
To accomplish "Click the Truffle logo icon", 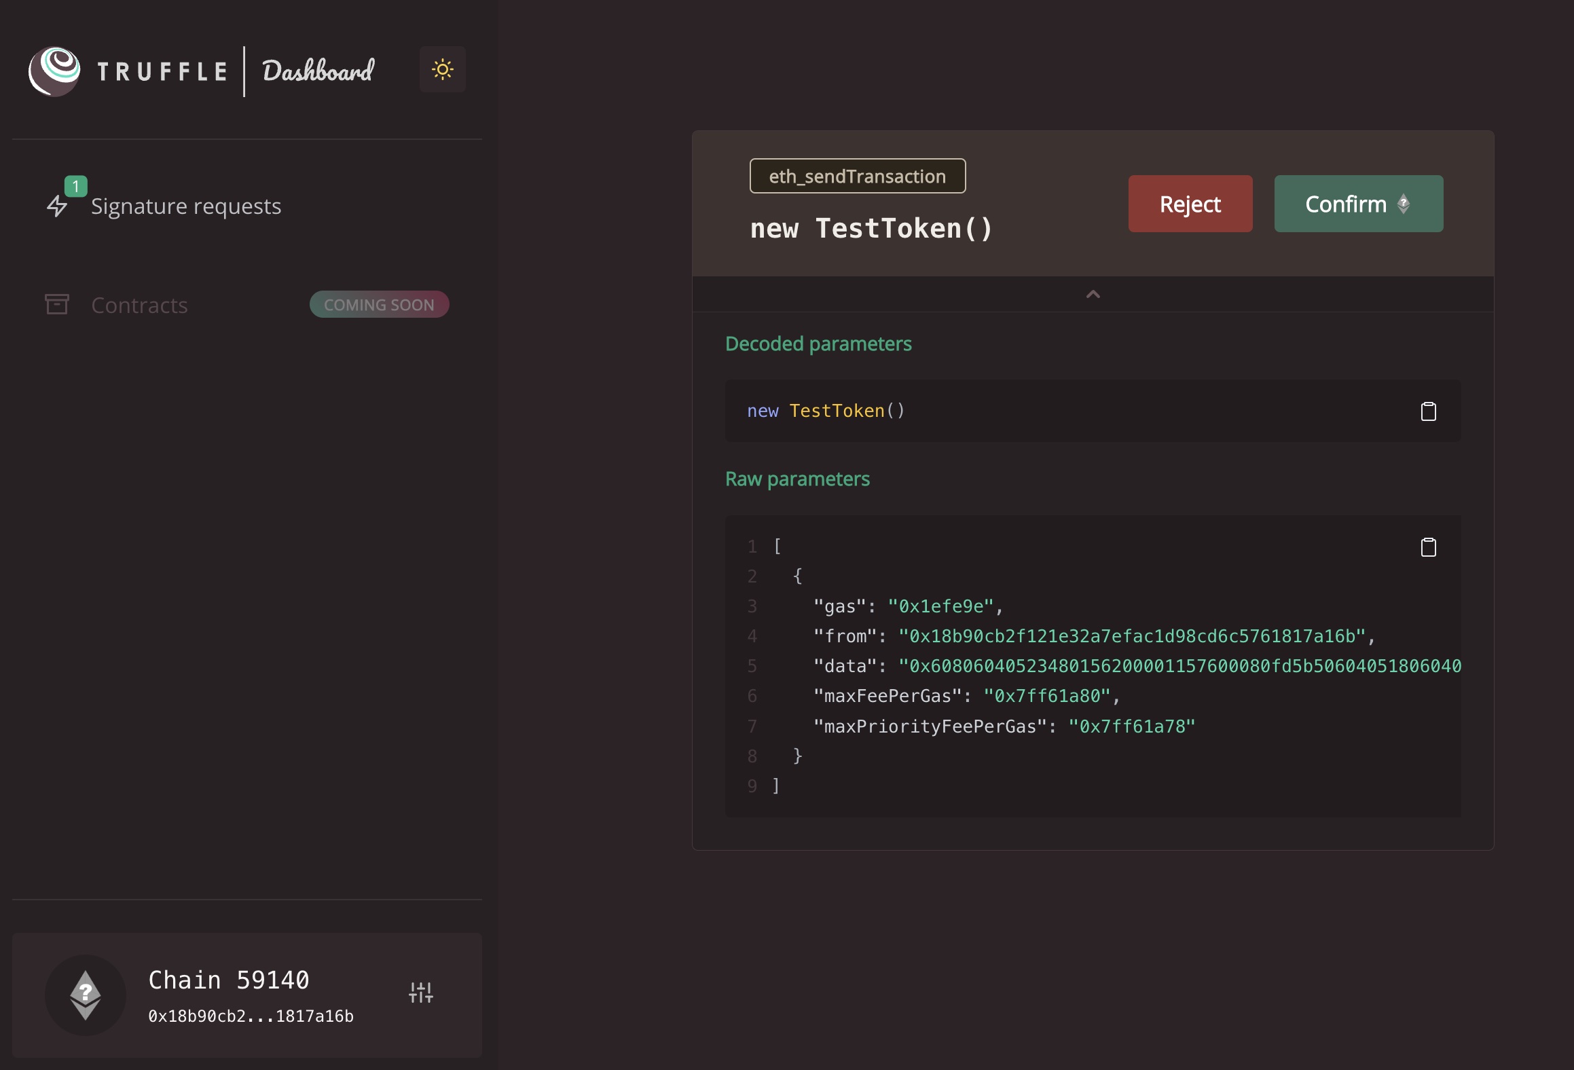I will (54, 71).
